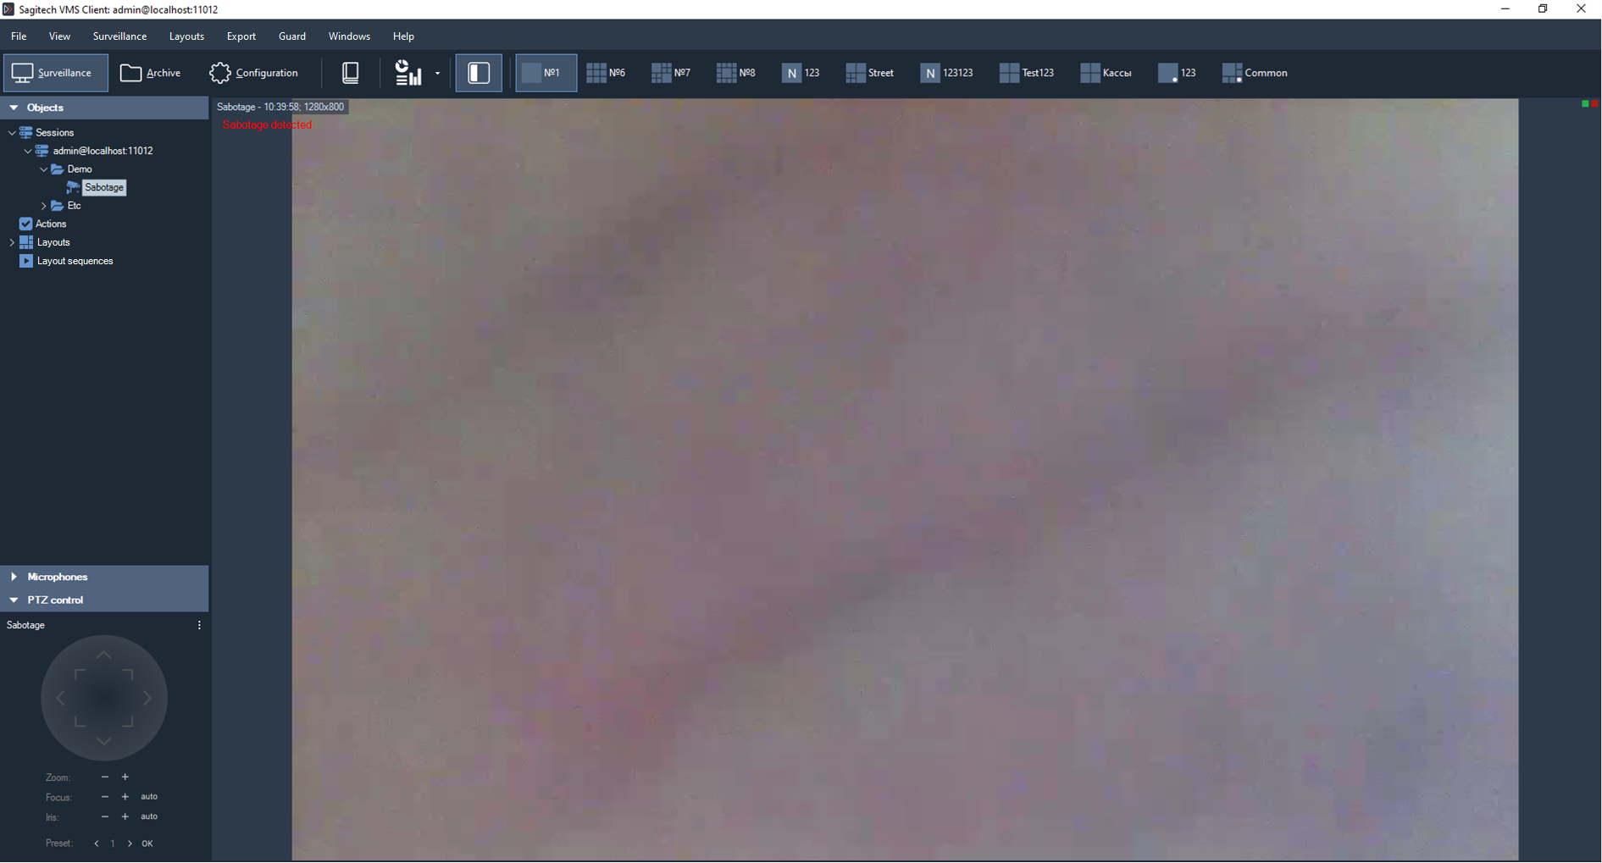1602x863 pixels.
Task: Enable auto focus in PTZ control
Action: [x=149, y=797]
